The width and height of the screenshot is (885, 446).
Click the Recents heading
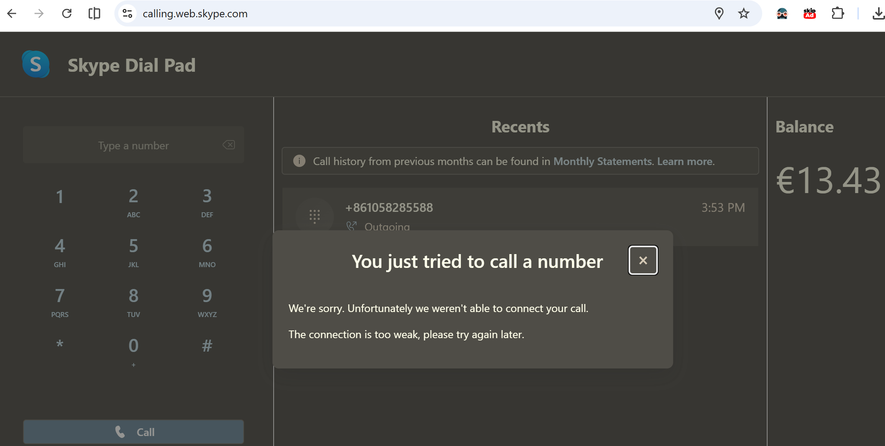click(520, 127)
